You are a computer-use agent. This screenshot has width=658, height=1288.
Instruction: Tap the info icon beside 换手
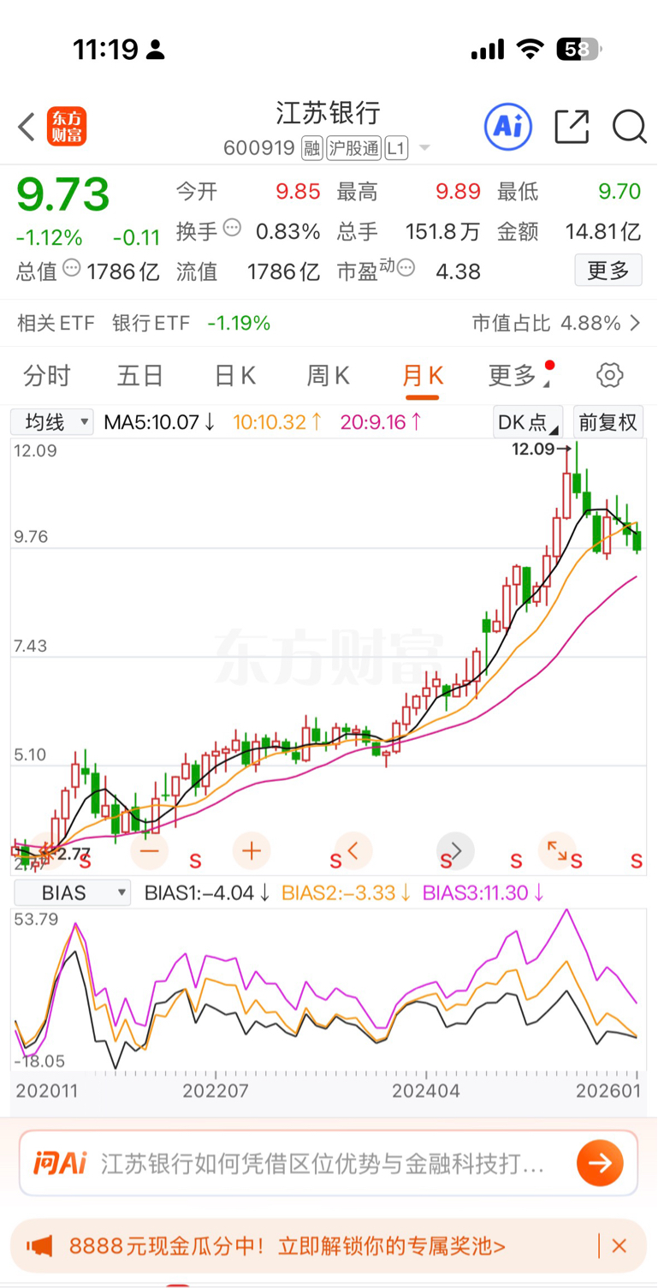coord(232,228)
